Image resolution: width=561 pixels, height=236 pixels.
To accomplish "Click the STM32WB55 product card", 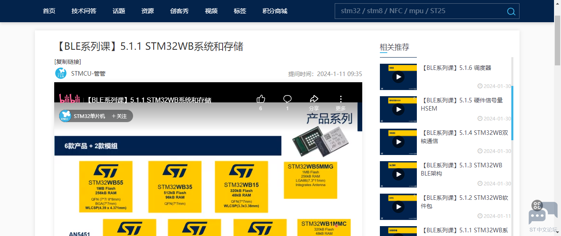I will 106,187.
